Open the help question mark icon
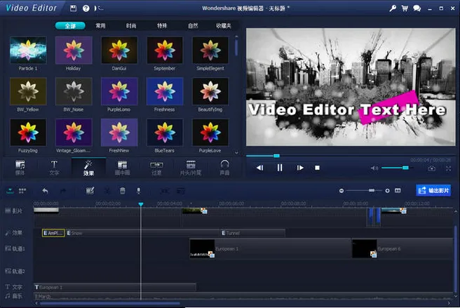The height and width of the screenshot is (308, 460). [86, 8]
